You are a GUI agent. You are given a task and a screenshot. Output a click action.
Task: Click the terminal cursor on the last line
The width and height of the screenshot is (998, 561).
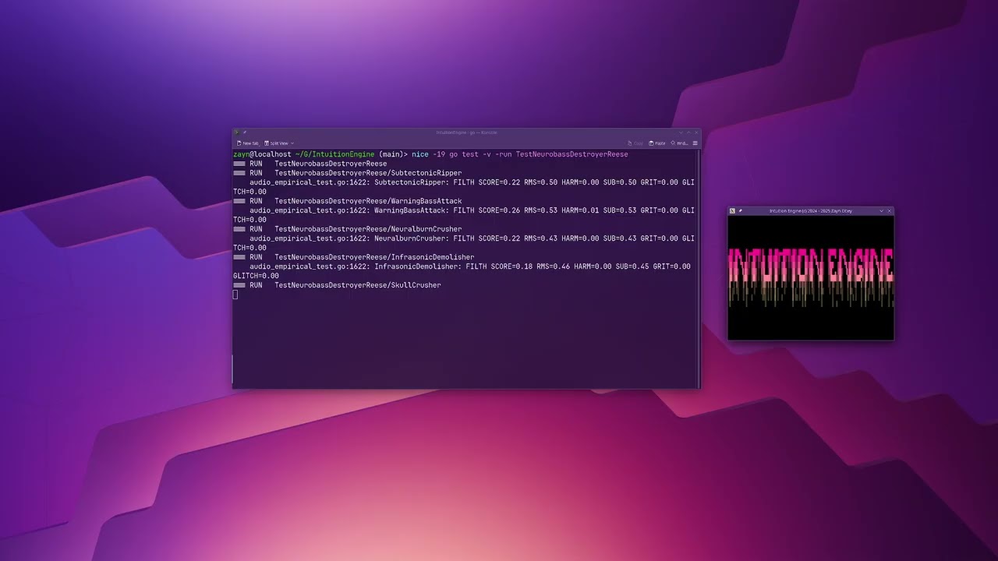235,295
